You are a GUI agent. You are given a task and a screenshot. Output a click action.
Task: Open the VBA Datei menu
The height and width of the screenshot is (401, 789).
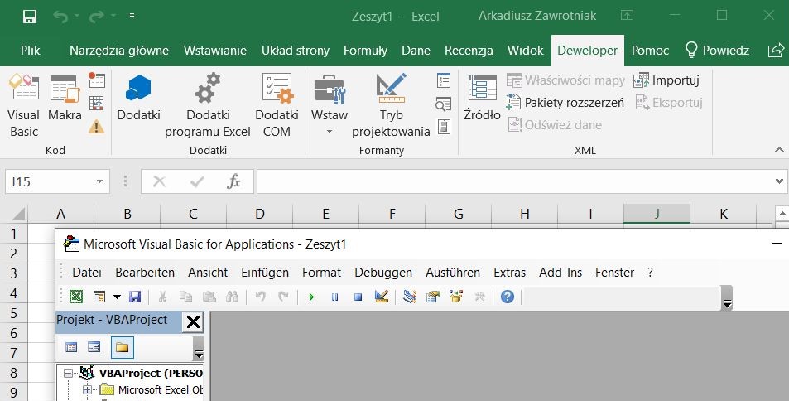(x=87, y=273)
